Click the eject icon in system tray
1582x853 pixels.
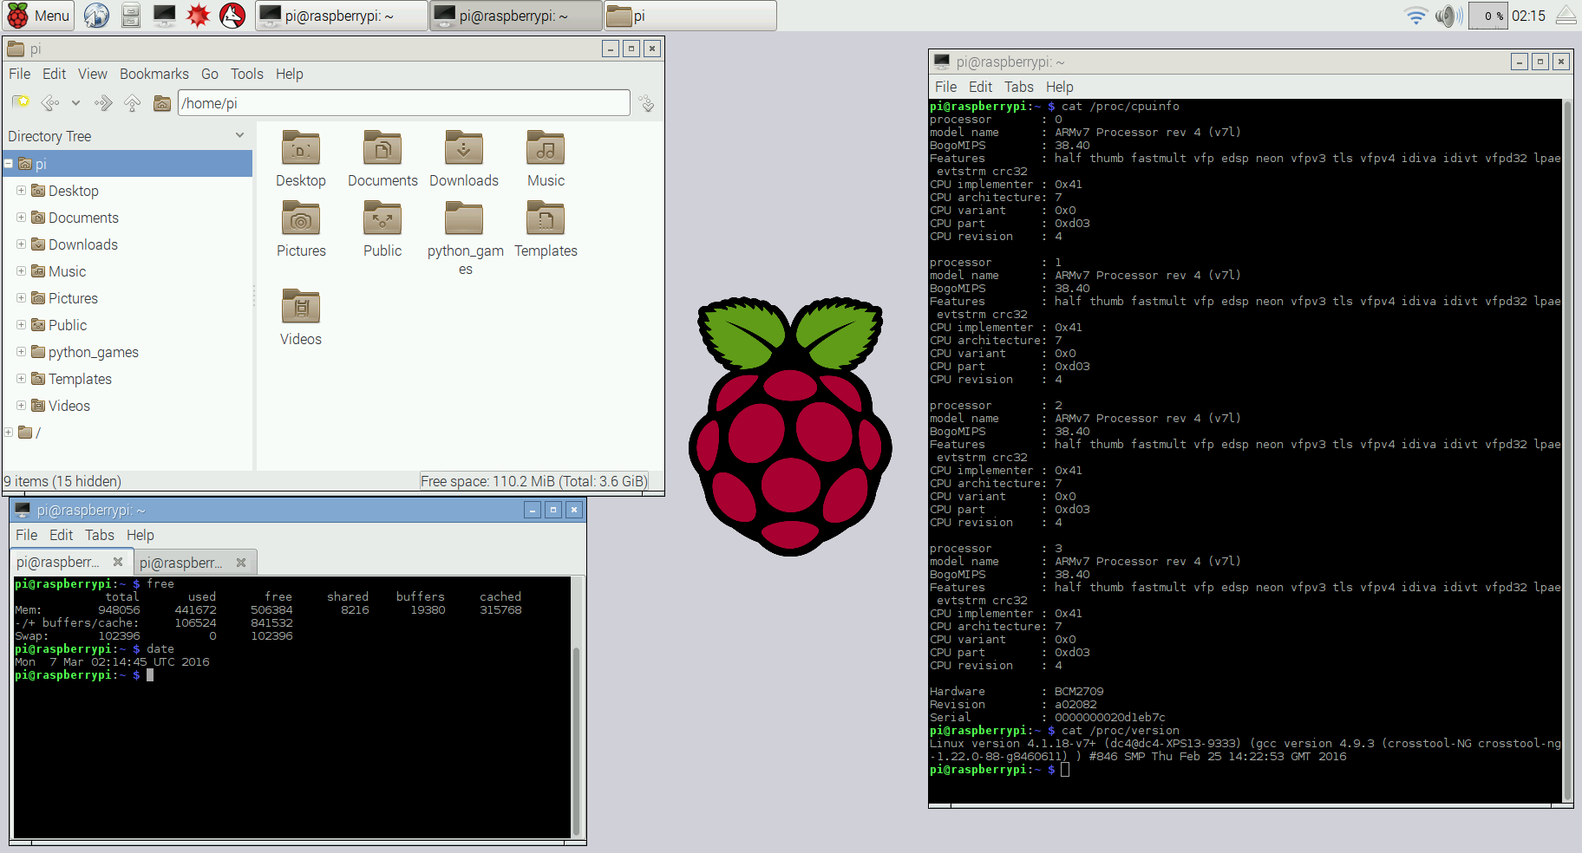pos(1566,16)
